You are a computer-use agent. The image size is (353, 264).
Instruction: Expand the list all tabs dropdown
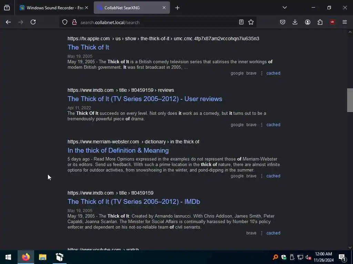284,8
